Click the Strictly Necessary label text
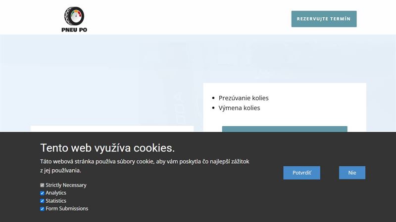The image size is (396, 222). click(x=66, y=185)
